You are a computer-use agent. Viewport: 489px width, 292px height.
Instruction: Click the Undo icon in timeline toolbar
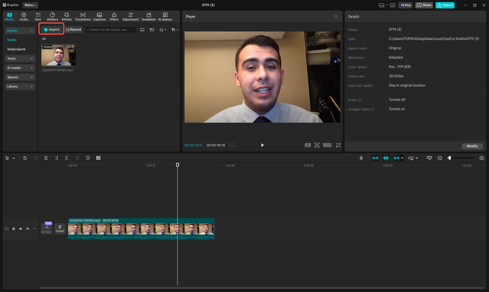coord(25,158)
